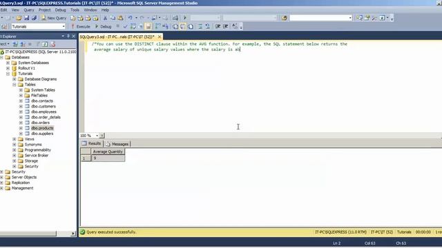Expand the Database Diagrams folder
Viewport: 442px width, 248px height.
(15, 79)
